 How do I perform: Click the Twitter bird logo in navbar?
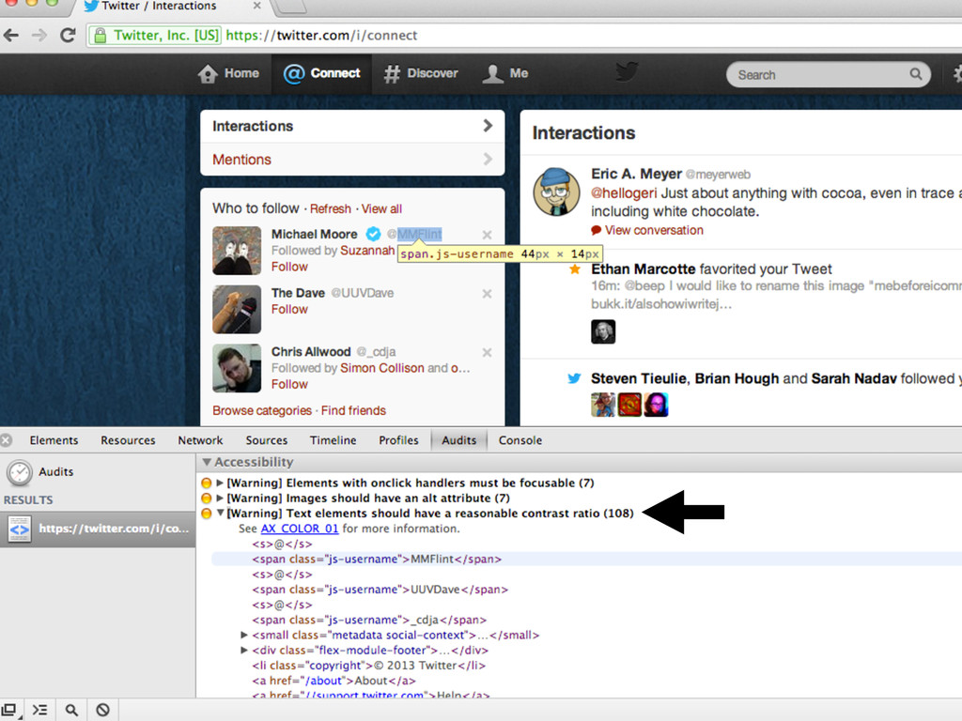[627, 72]
